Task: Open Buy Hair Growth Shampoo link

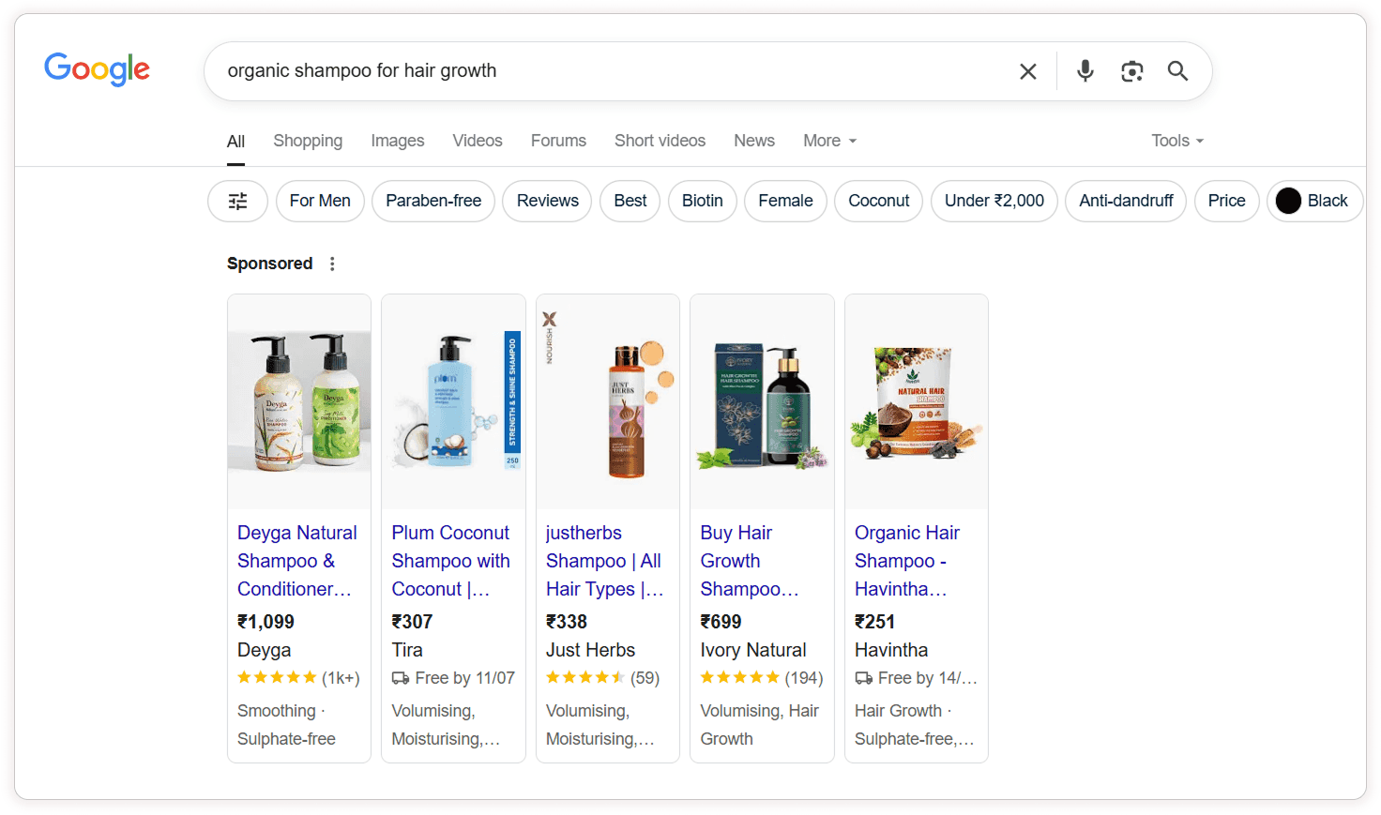Action: click(x=750, y=561)
